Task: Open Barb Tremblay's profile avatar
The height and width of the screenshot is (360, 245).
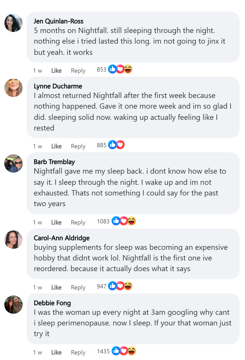Action: point(13,163)
